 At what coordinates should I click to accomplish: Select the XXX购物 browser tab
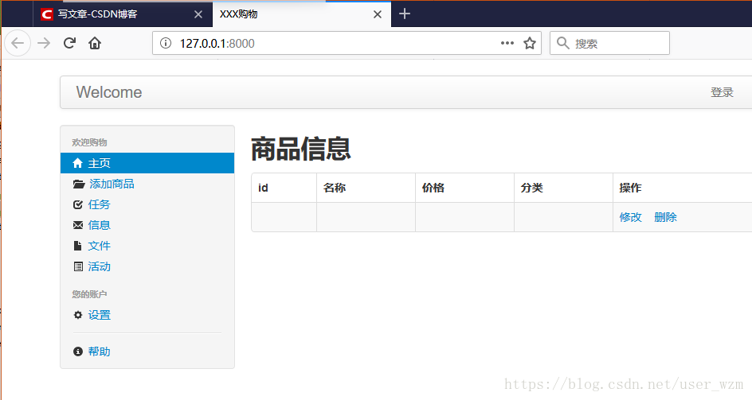[x=302, y=14]
